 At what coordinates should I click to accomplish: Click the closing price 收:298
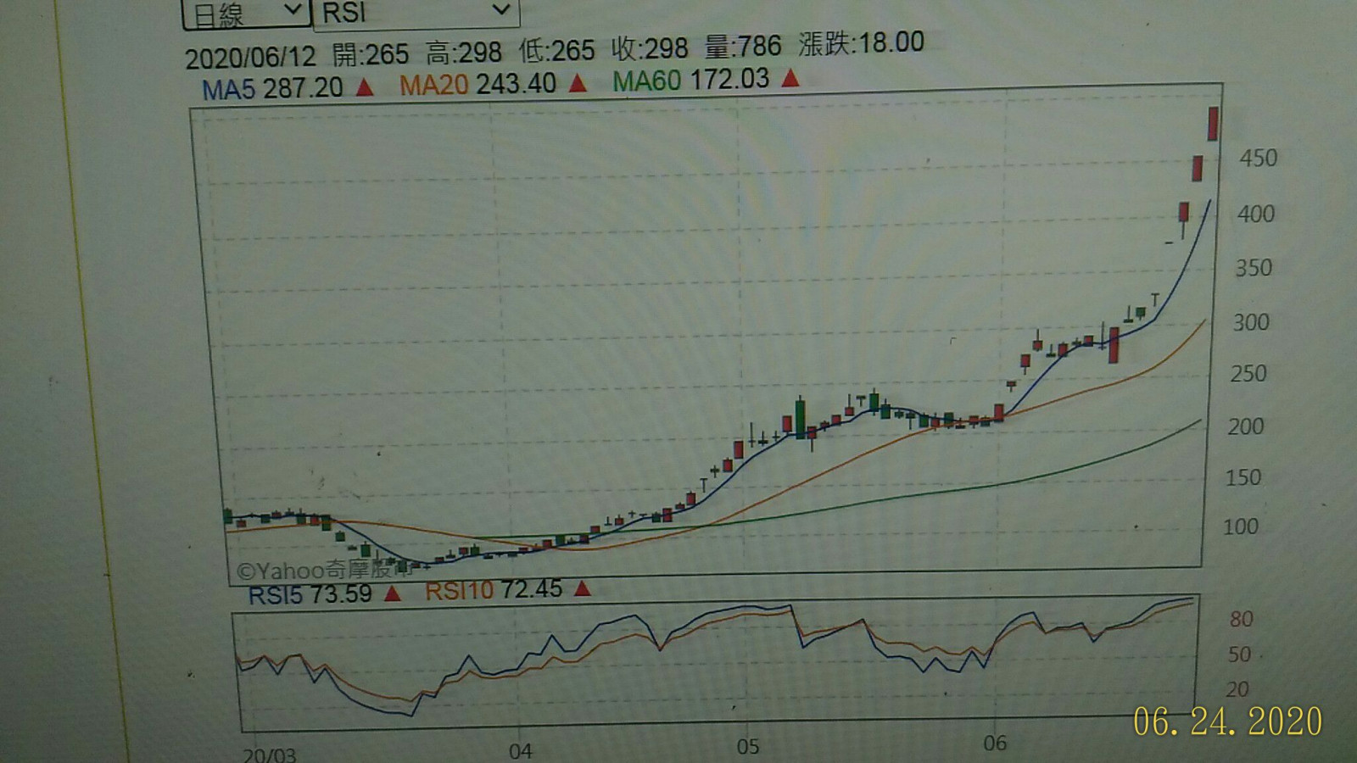coord(650,49)
